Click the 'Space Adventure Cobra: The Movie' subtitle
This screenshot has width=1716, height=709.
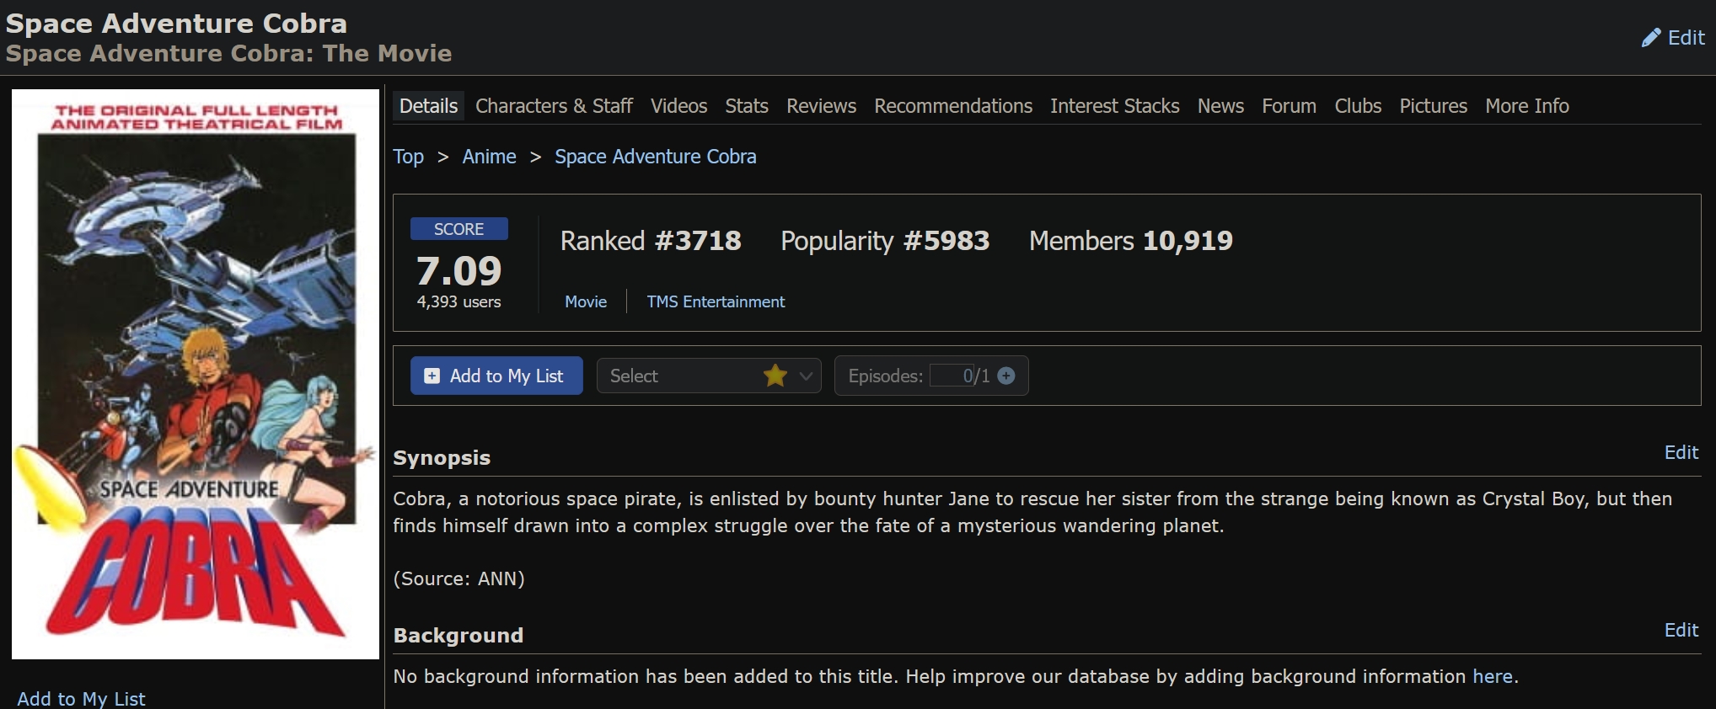coord(228,53)
